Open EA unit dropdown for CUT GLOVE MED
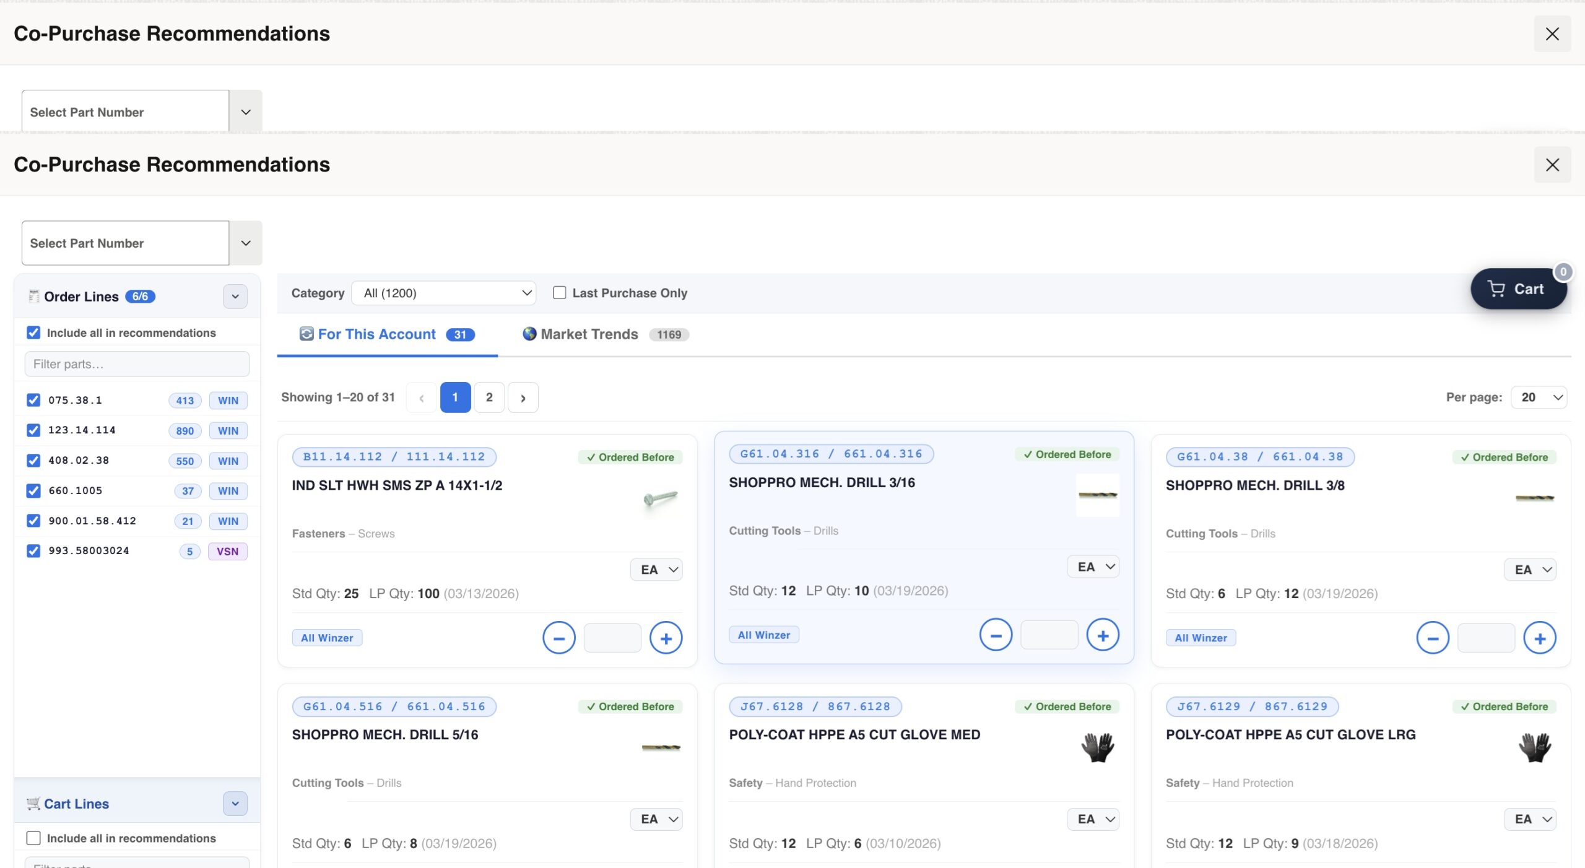Image resolution: width=1585 pixels, height=868 pixels. click(1093, 819)
